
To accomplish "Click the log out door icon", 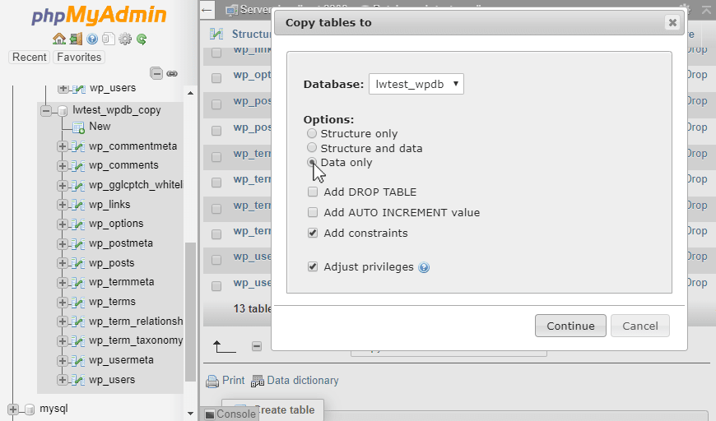I will (76, 39).
